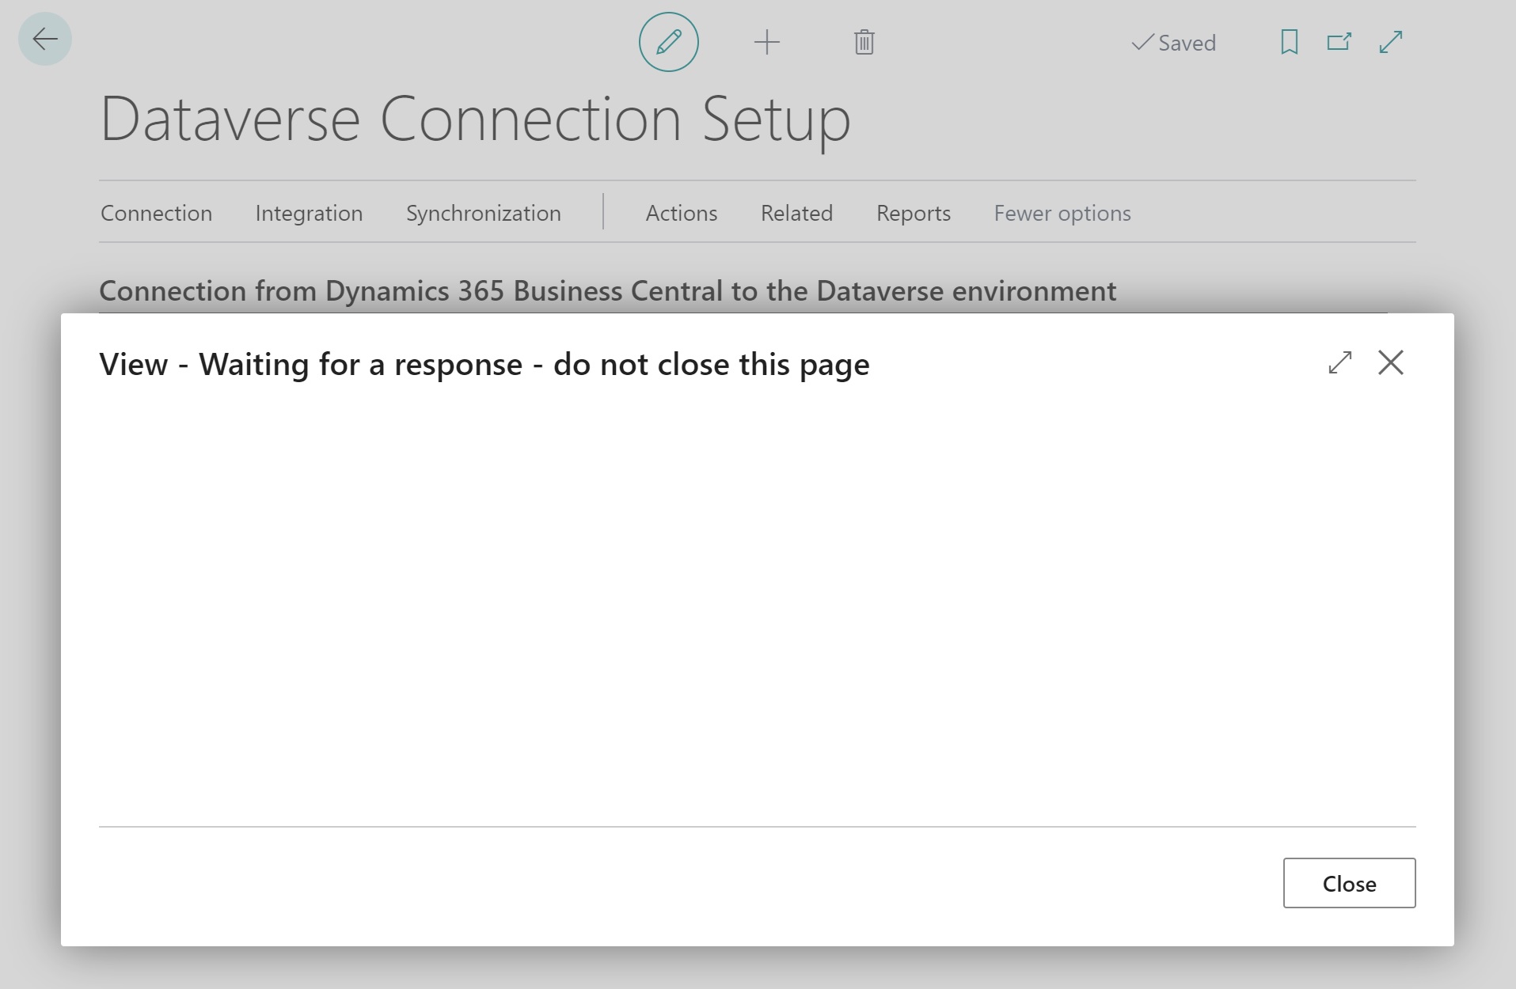Open the Connection menu
This screenshot has width=1516, height=989.
pos(156,213)
